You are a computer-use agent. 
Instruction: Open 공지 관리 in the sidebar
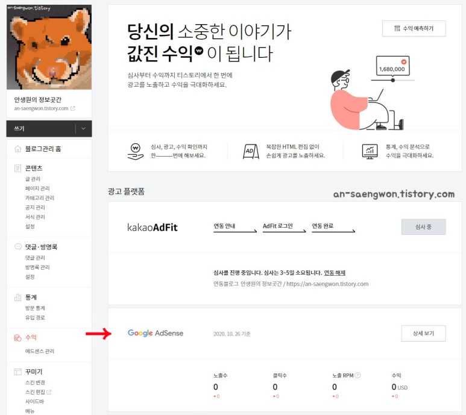point(35,207)
